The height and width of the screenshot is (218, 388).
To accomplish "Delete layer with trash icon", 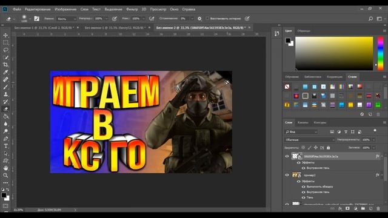I will [378, 209].
